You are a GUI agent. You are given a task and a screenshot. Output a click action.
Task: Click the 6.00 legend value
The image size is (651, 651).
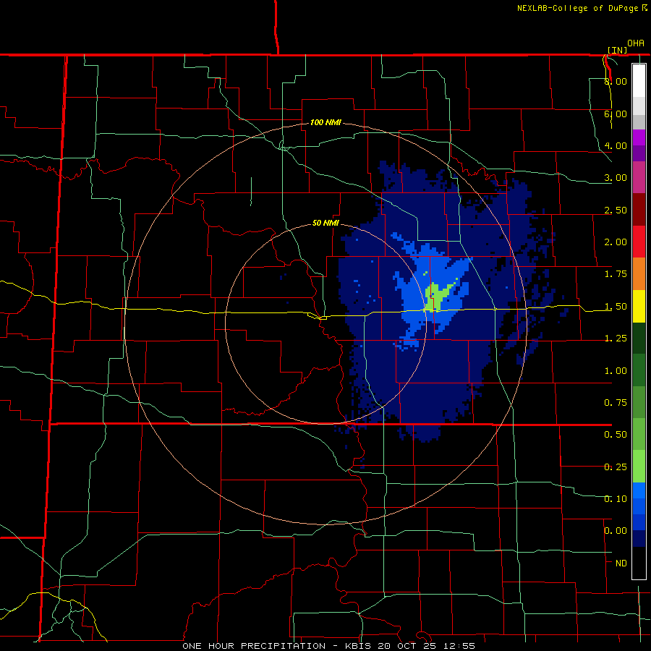(616, 114)
